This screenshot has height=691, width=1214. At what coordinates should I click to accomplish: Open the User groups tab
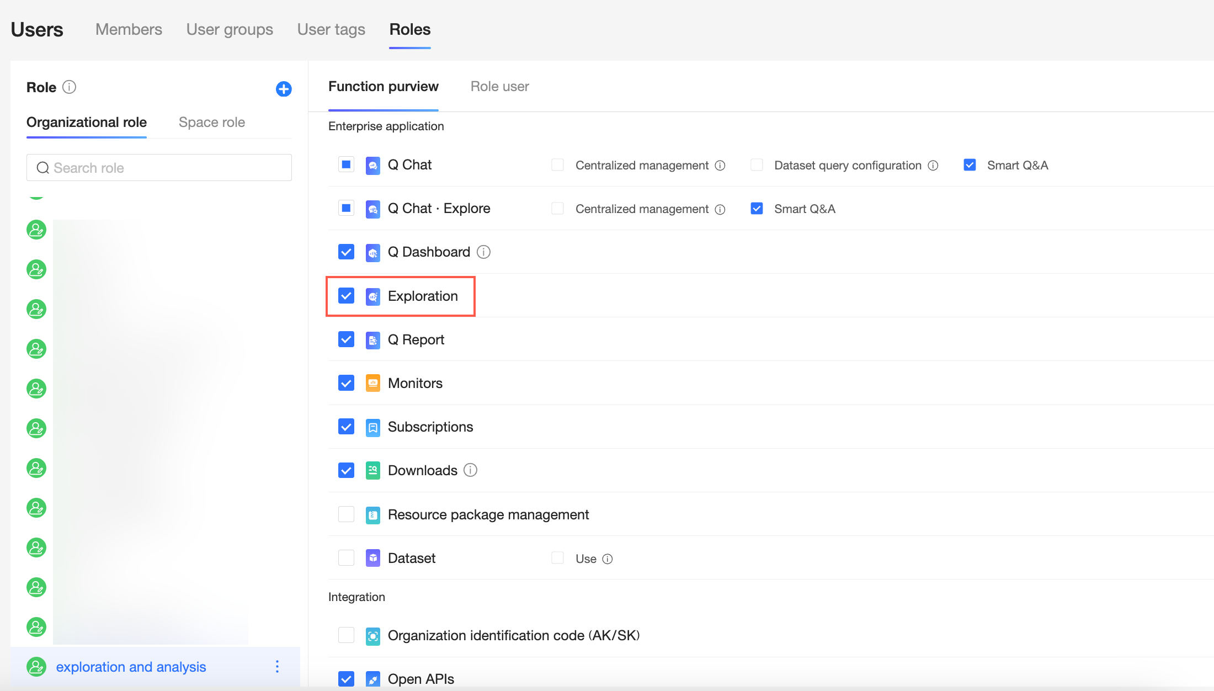(x=230, y=29)
